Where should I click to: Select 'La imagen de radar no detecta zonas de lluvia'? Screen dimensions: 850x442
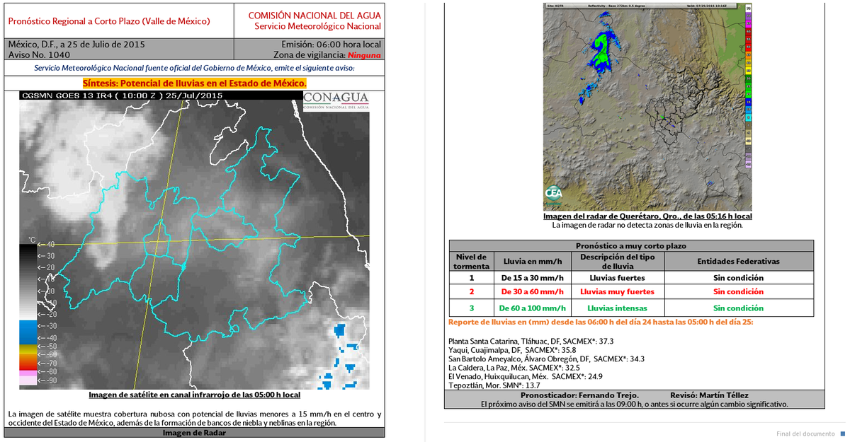[x=647, y=225]
